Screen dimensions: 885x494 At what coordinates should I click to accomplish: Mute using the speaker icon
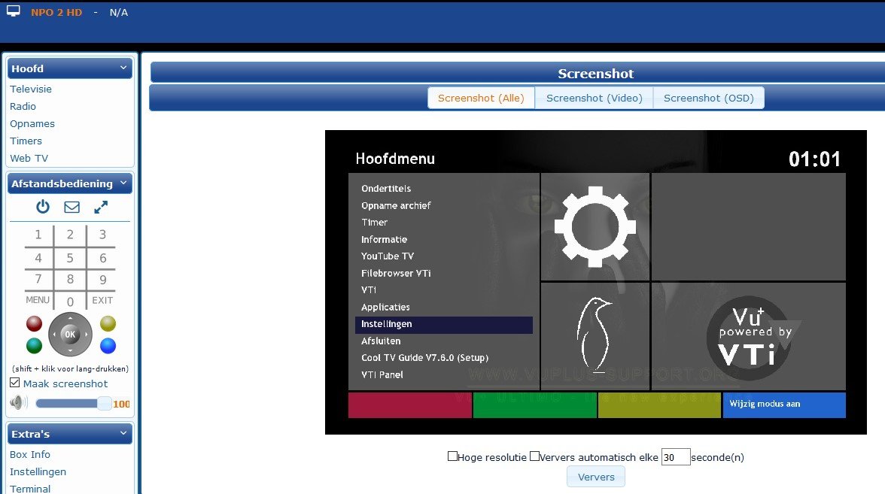(x=18, y=403)
